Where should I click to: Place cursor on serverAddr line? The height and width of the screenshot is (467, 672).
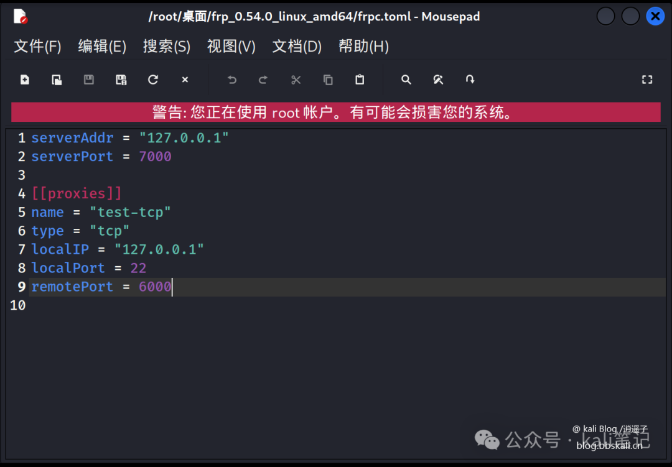tap(347, 138)
